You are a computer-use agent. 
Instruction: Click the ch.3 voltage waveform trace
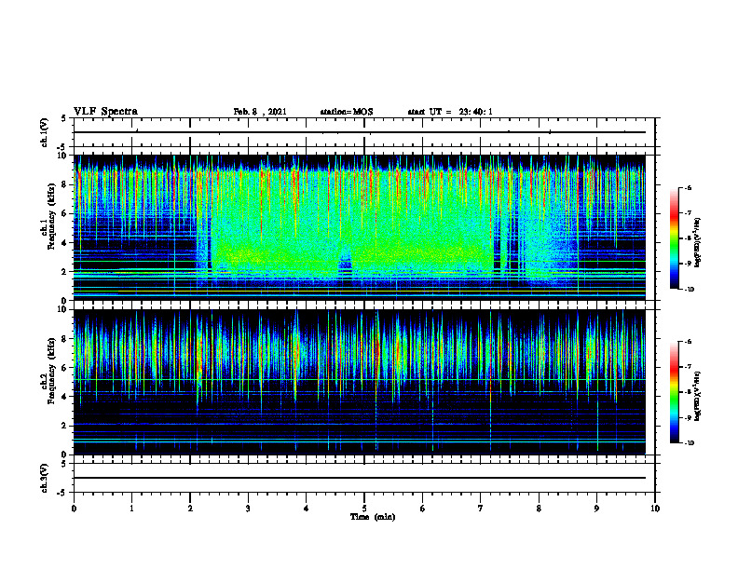pos(360,478)
